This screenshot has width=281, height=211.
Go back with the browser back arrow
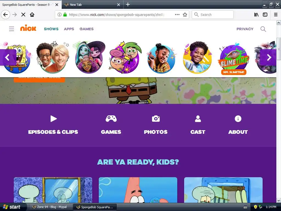(x=5, y=15)
